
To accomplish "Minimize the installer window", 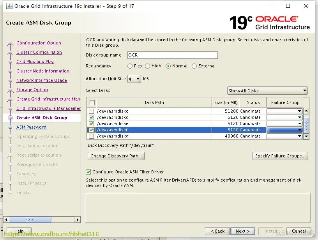I will [x=270, y=6].
